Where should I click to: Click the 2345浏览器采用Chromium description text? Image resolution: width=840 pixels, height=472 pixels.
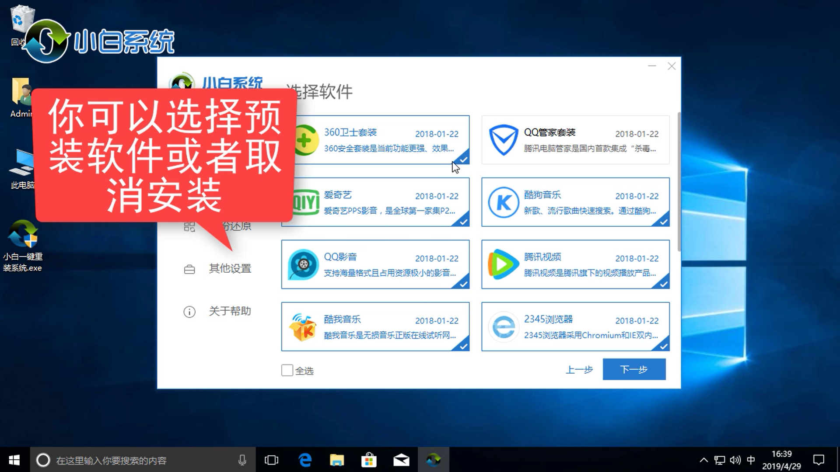[591, 335]
